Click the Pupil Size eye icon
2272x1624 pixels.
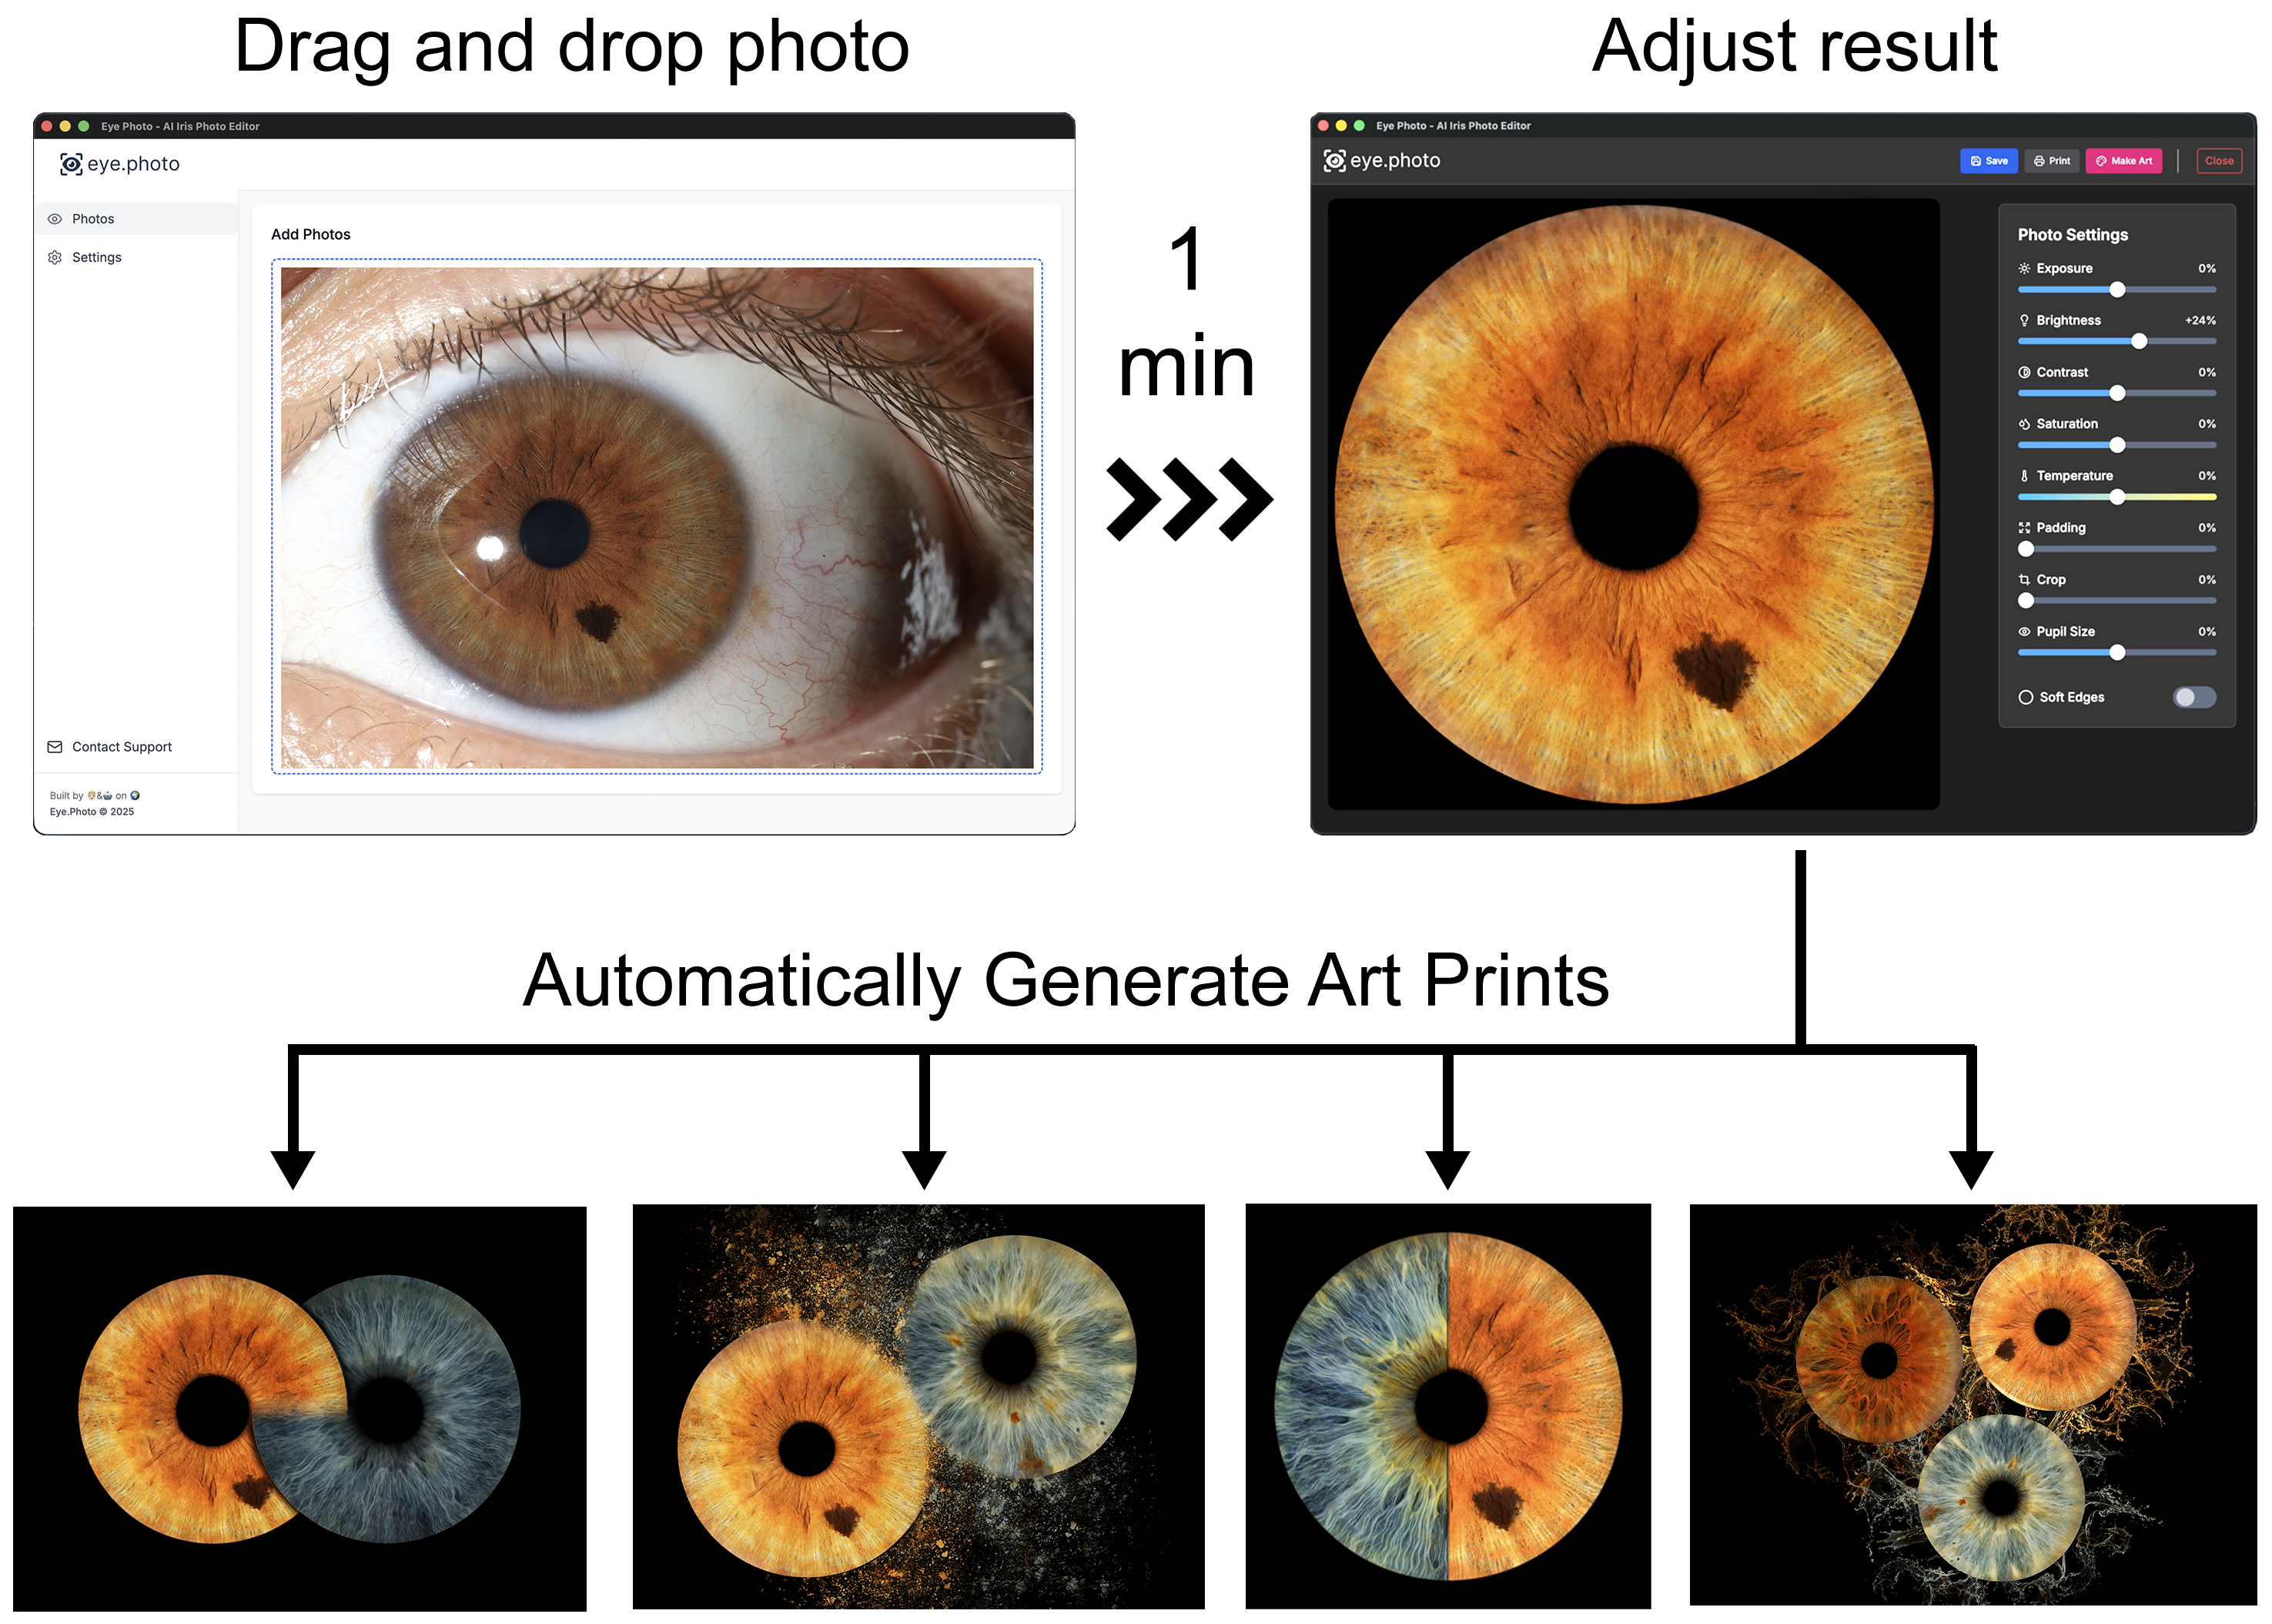click(x=2024, y=631)
